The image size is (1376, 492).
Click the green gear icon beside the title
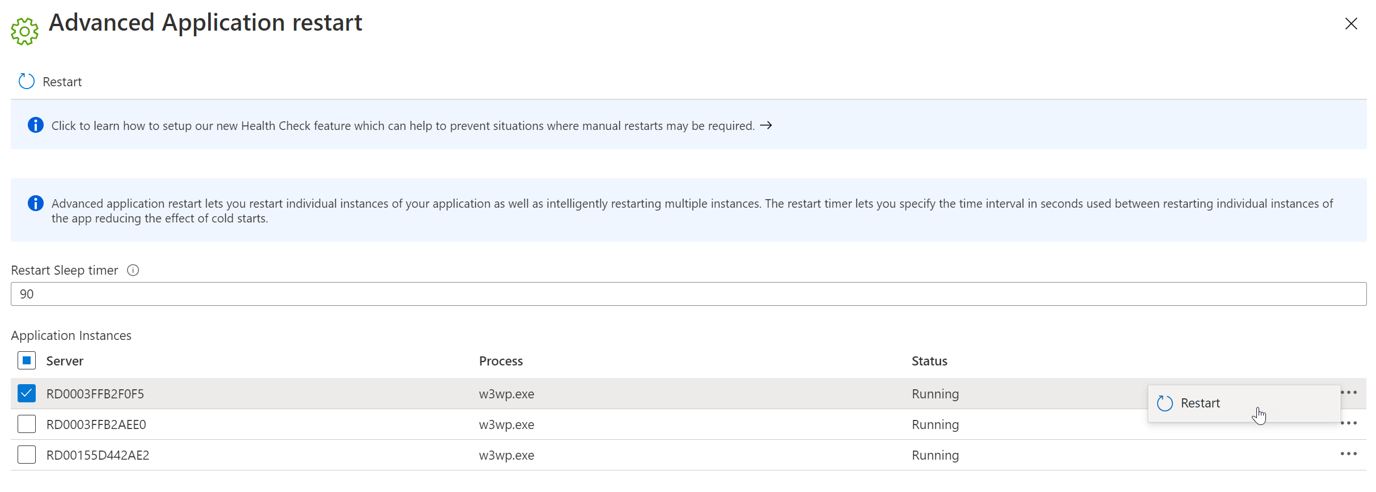click(x=25, y=31)
